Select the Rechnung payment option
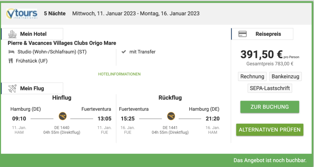 [252, 76]
